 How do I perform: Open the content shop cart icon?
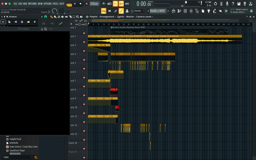click(226, 11)
